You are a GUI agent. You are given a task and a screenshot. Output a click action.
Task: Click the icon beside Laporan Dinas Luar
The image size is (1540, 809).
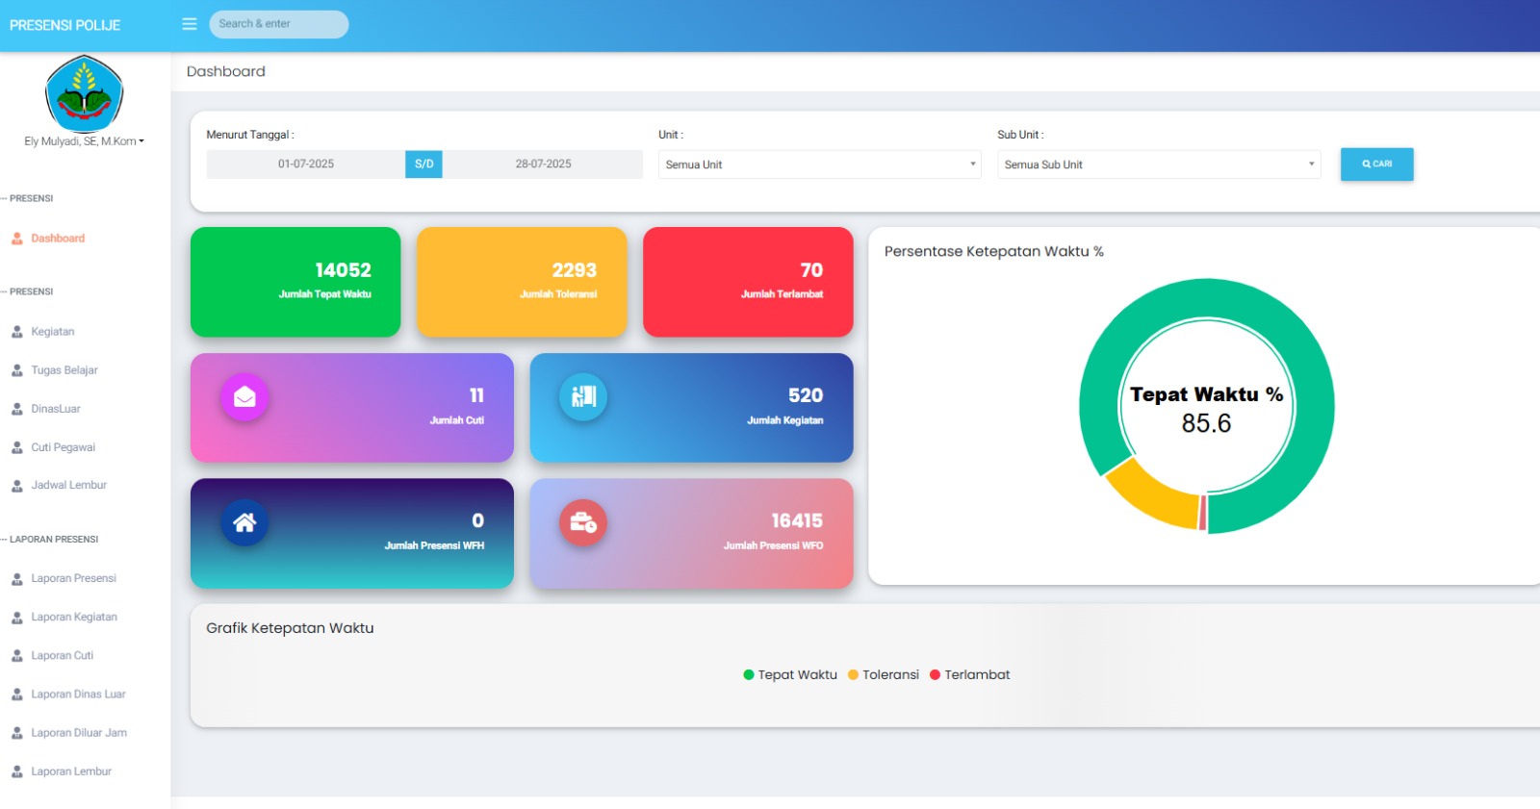17,695
